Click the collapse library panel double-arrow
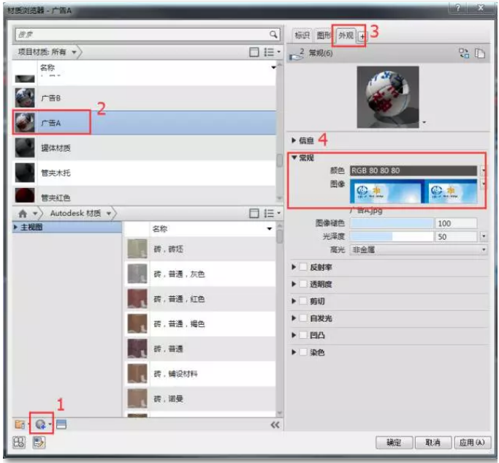 pos(275,425)
